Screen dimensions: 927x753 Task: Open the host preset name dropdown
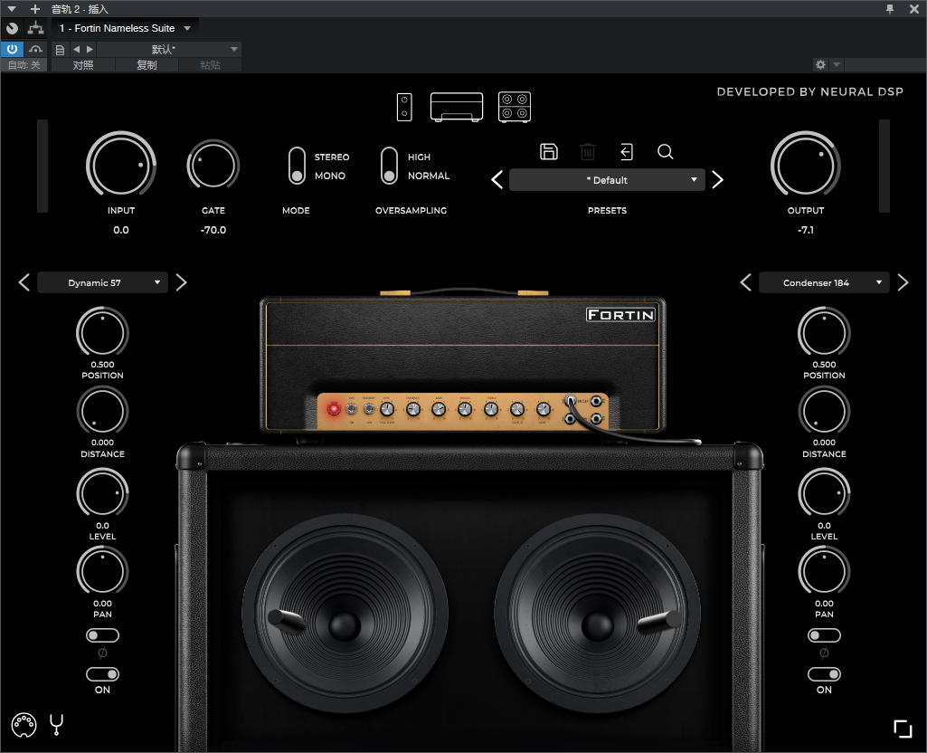pyautogui.click(x=169, y=50)
